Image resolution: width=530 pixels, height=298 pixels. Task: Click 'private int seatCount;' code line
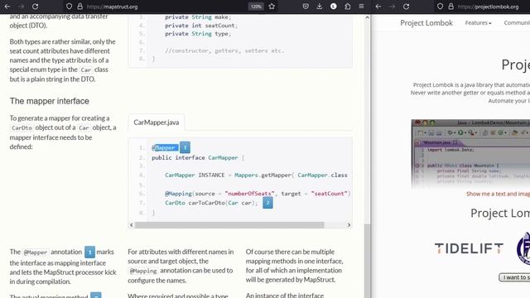(x=201, y=26)
